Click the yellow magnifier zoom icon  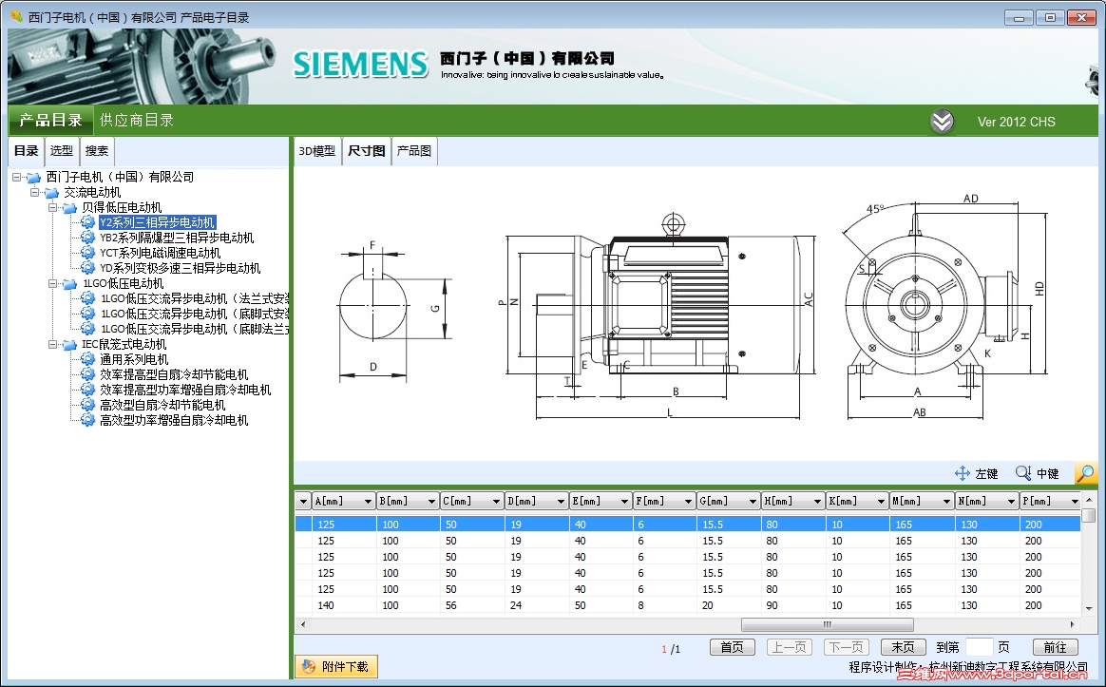tap(1085, 473)
